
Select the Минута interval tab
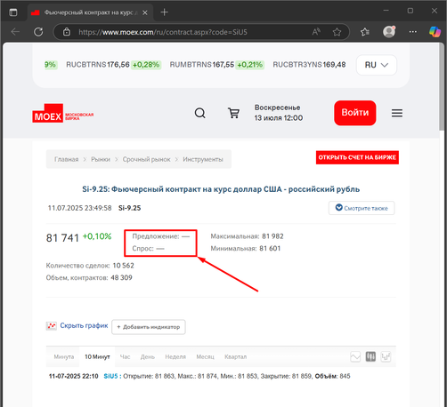point(64,356)
